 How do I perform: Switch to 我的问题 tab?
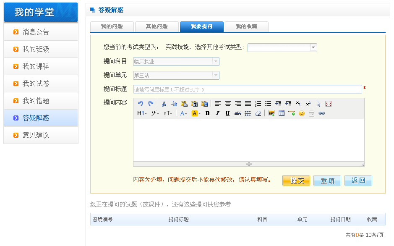[x=112, y=26]
